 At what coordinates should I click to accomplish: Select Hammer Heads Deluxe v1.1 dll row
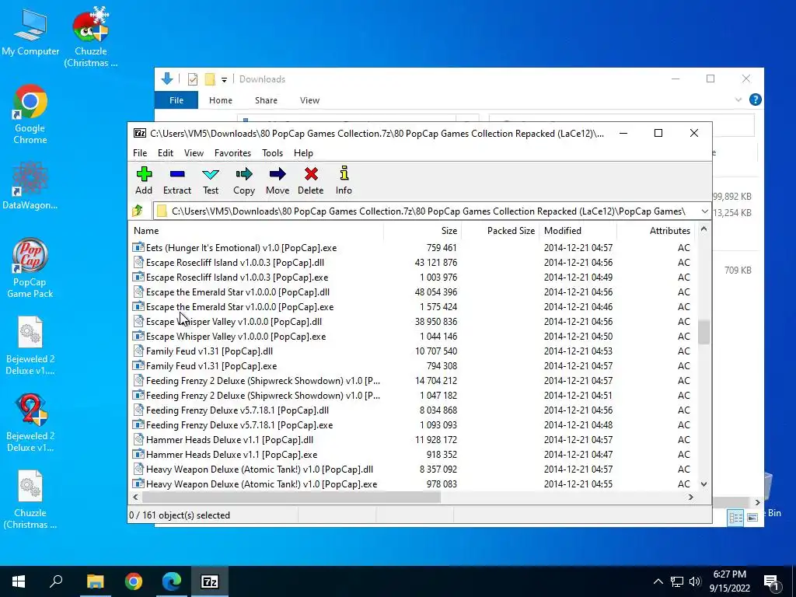tap(412, 440)
